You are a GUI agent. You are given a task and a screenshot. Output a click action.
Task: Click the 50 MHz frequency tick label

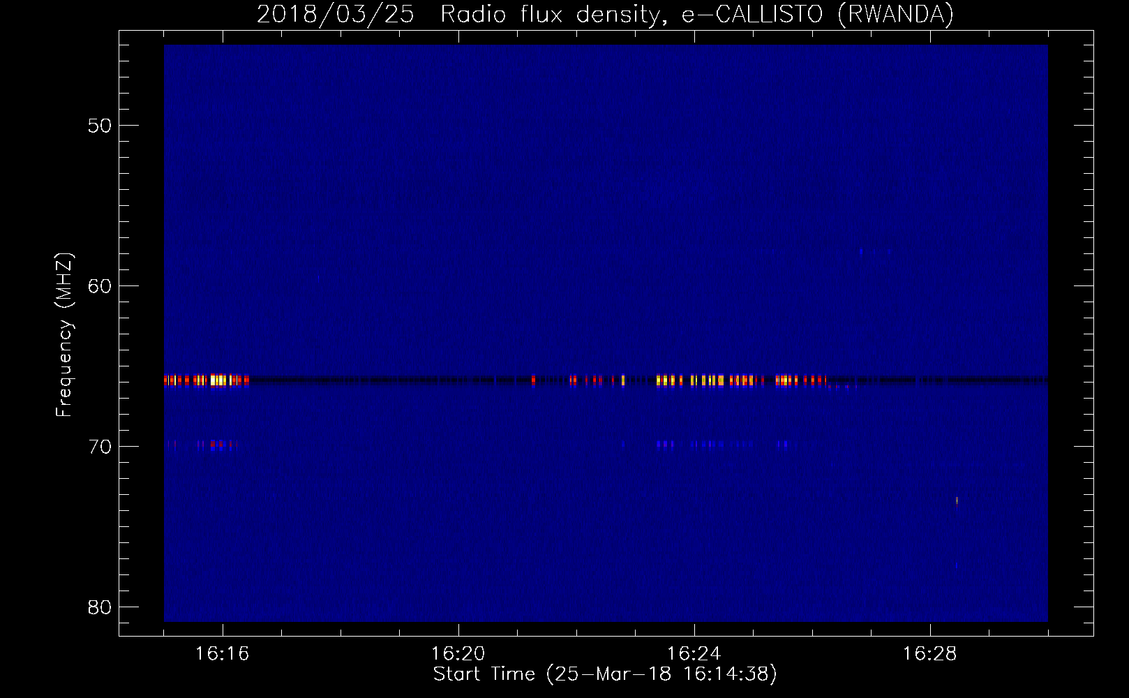(100, 126)
